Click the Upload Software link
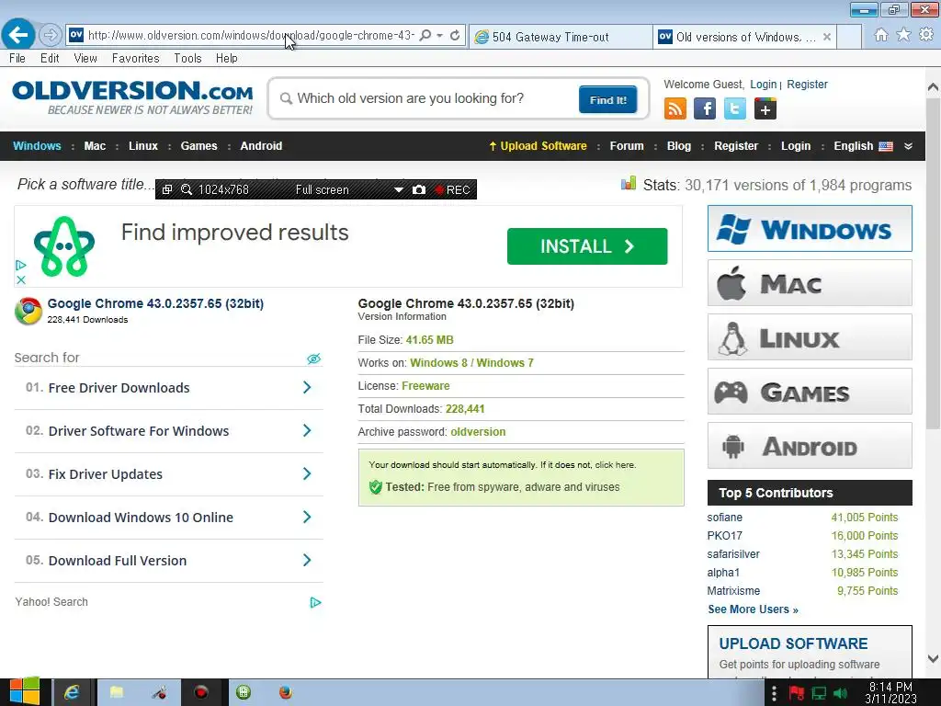Image resolution: width=941 pixels, height=706 pixels. click(x=538, y=146)
